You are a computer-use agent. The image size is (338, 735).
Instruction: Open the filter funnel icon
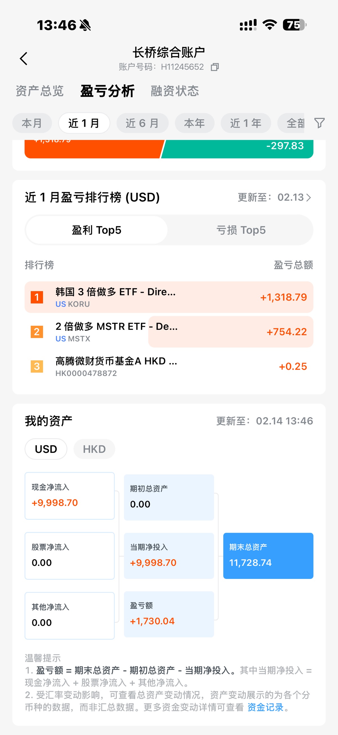tap(319, 123)
